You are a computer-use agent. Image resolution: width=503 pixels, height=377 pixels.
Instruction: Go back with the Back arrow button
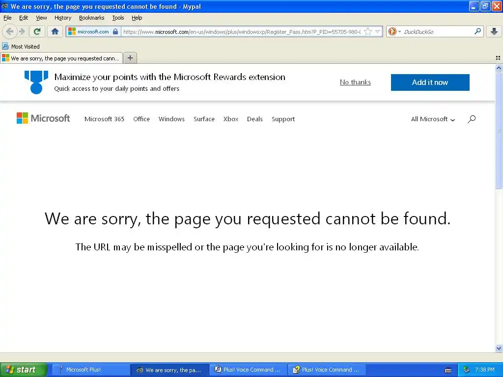(x=10, y=31)
